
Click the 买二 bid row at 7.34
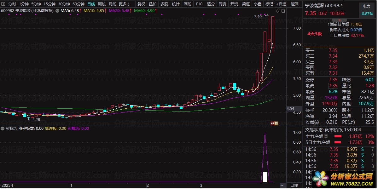[x=340, y=56]
